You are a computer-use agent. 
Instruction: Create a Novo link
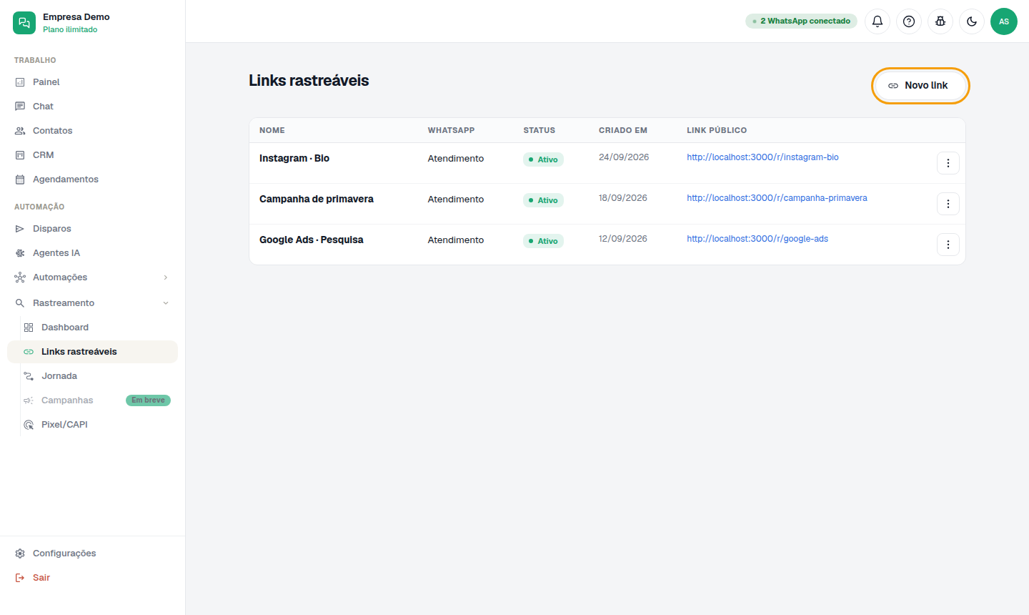(920, 86)
